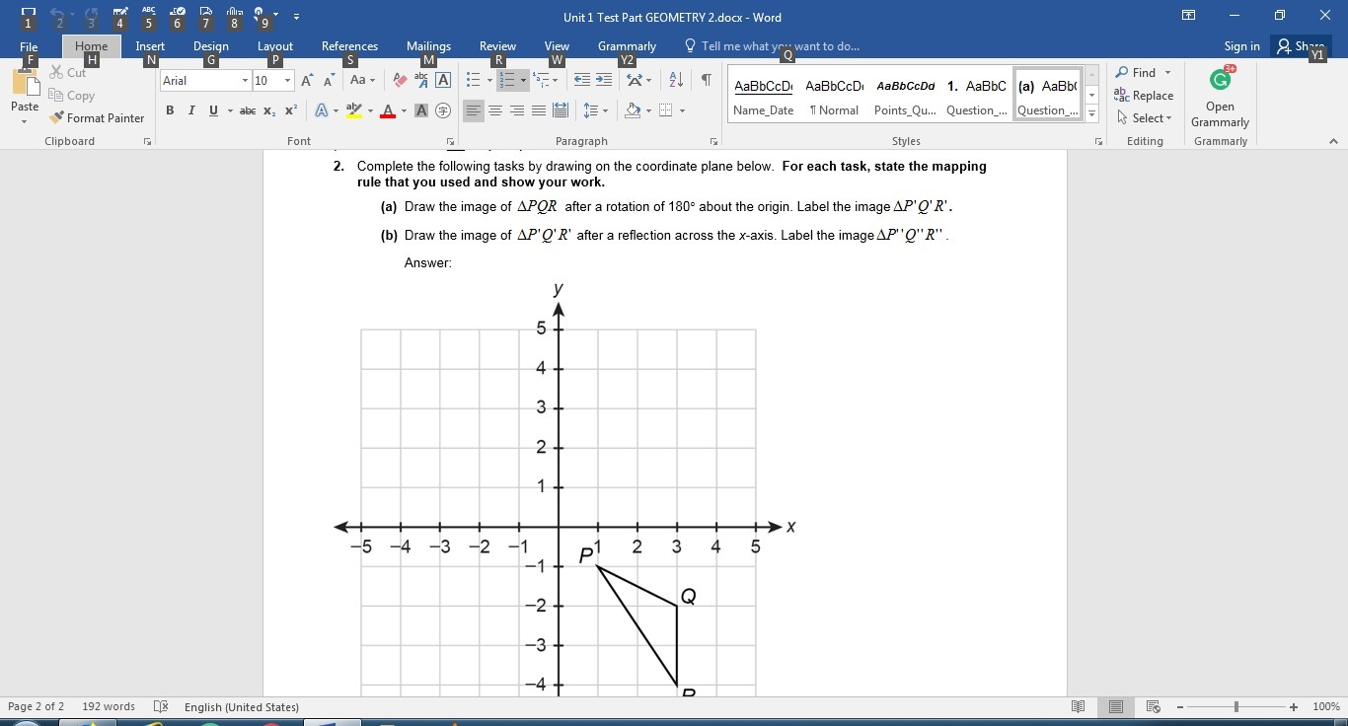1348x726 pixels.
Task: Click the proofing errors icon in status bar
Action: (161, 706)
